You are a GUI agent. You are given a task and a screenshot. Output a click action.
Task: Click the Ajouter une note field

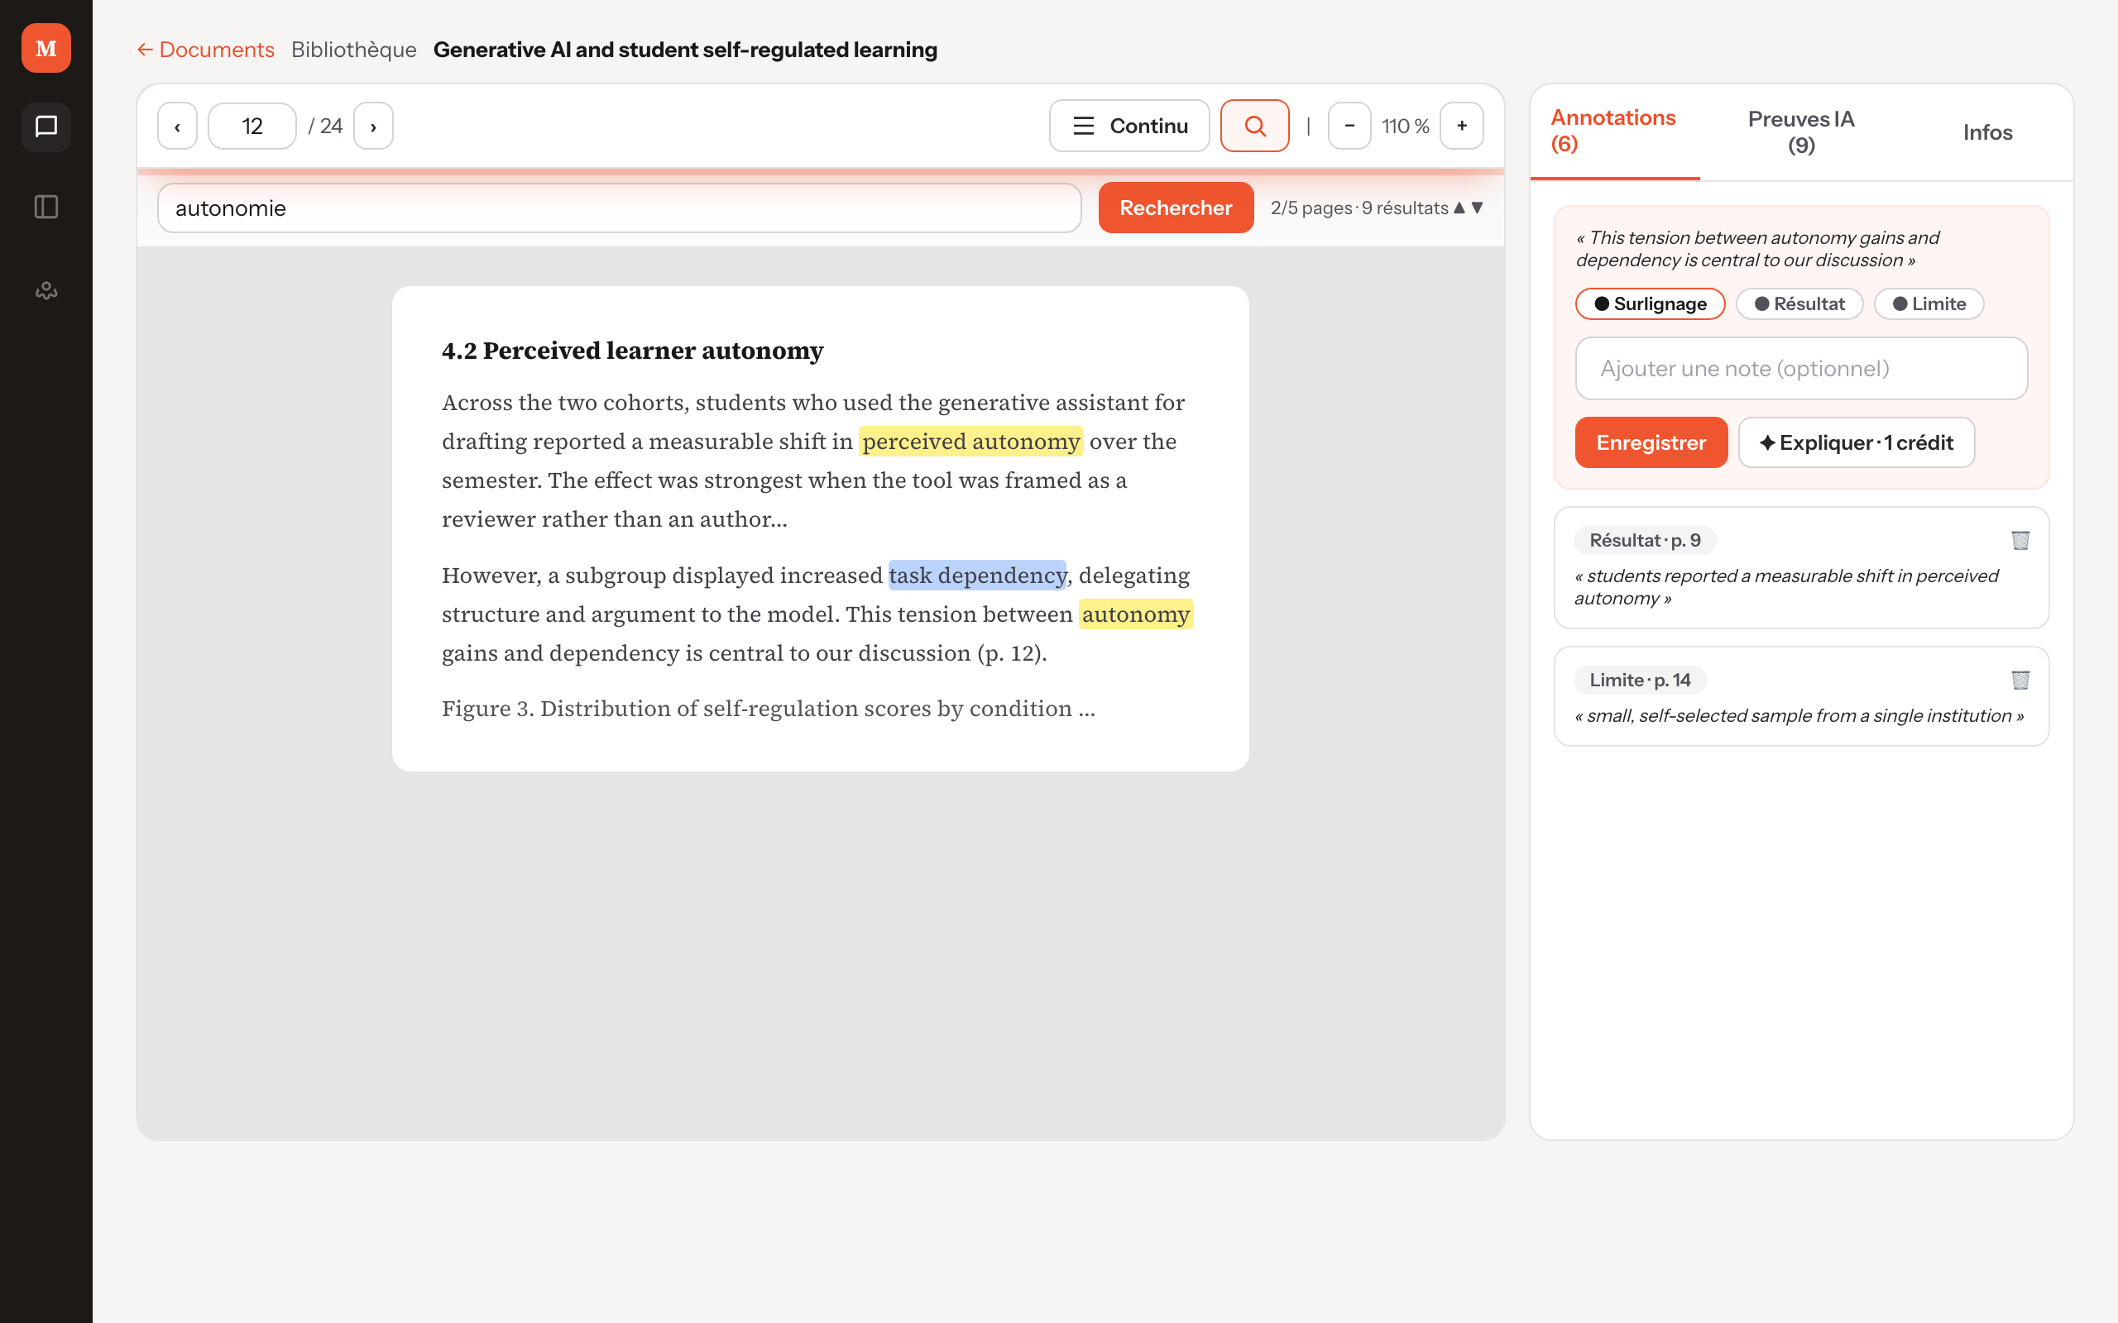(1801, 369)
